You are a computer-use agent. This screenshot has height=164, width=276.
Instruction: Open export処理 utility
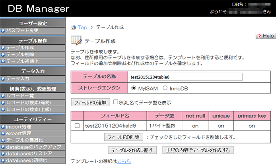coord(18,133)
